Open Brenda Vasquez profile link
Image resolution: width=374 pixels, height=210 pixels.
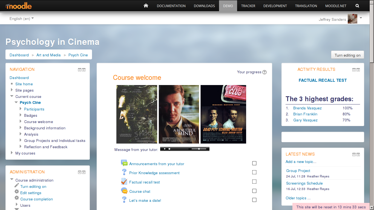tap(307, 108)
